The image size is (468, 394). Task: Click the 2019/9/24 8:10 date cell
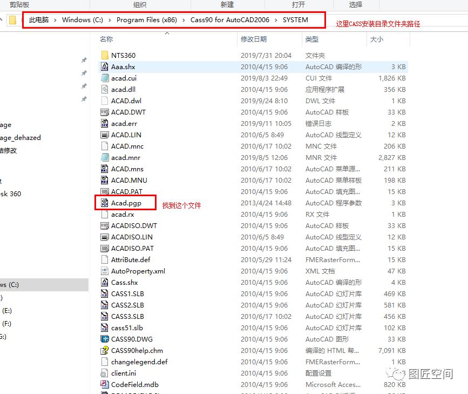264,101
